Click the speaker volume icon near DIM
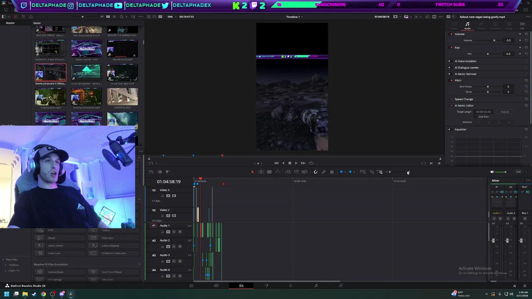 [x=492, y=172]
